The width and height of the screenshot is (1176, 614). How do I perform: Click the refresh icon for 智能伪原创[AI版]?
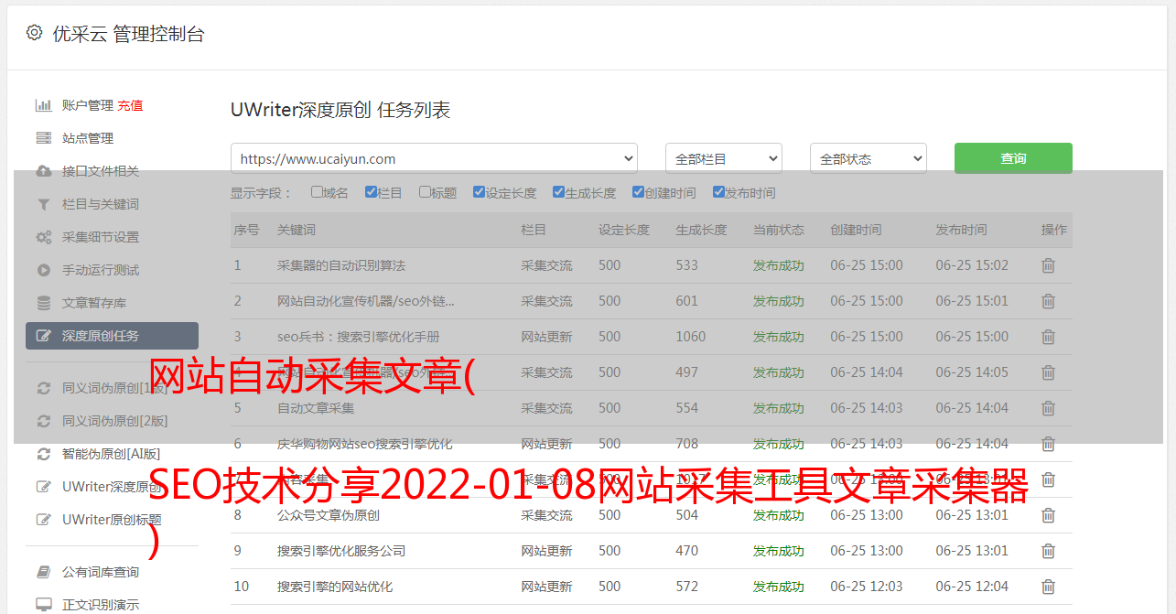click(43, 454)
